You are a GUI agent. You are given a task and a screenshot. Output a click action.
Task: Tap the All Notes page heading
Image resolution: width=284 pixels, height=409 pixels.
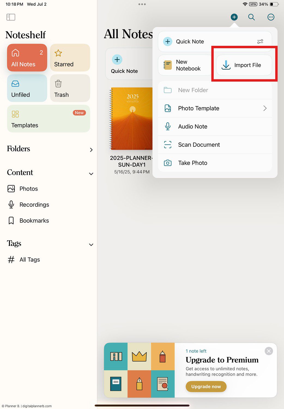(128, 34)
